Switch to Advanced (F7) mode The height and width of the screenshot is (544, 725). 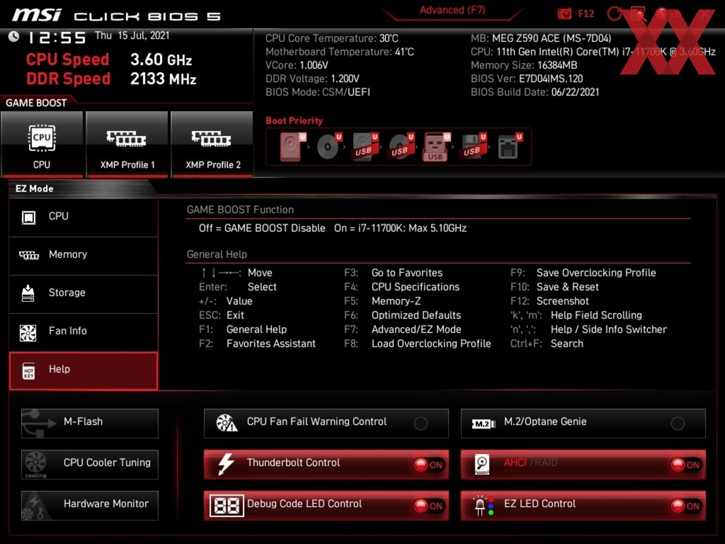(452, 10)
